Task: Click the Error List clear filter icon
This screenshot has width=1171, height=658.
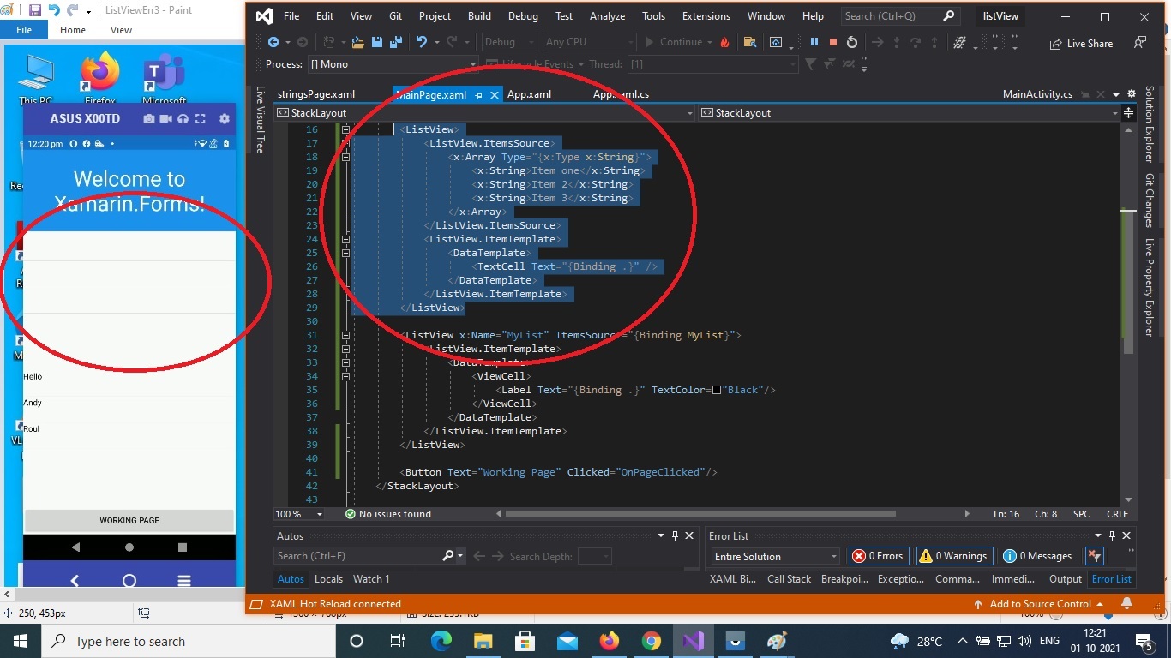Action: (1094, 556)
